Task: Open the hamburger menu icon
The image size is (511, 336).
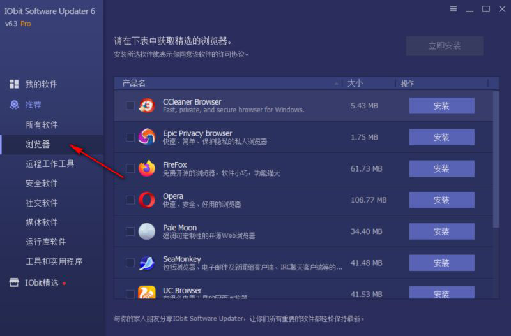Action: point(453,9)
